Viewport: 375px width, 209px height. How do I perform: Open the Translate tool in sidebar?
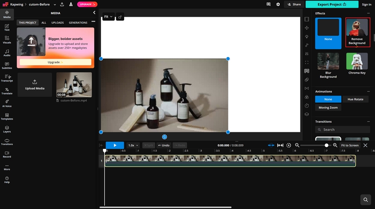(7, 91)
